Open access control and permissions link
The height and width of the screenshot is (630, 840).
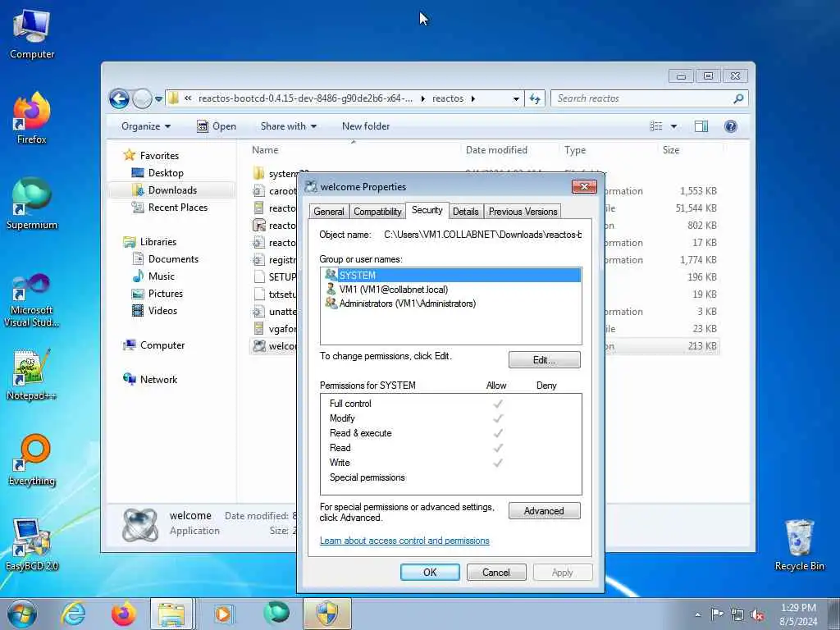click(404, 541)
